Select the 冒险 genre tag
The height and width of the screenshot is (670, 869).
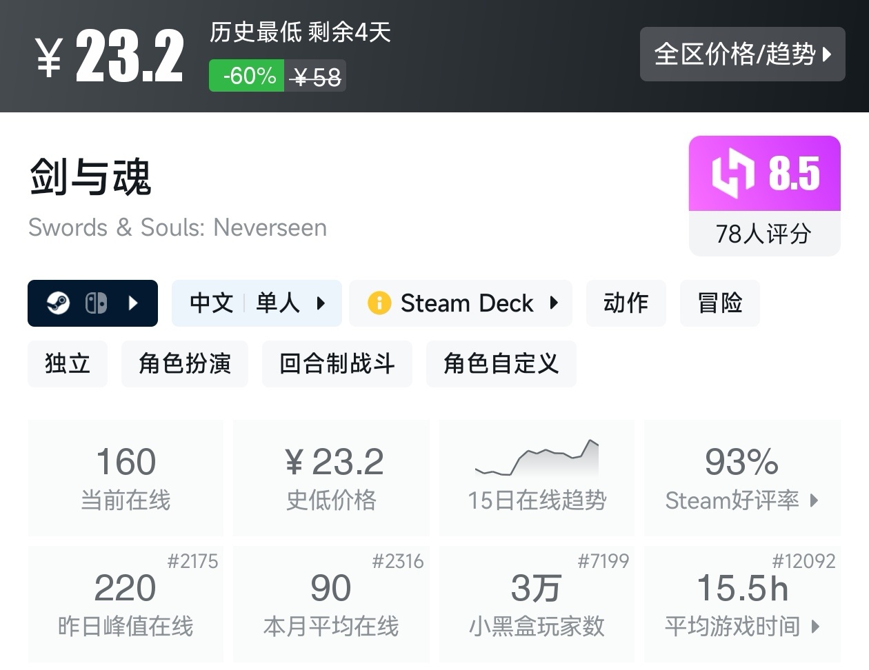(719, 303)
